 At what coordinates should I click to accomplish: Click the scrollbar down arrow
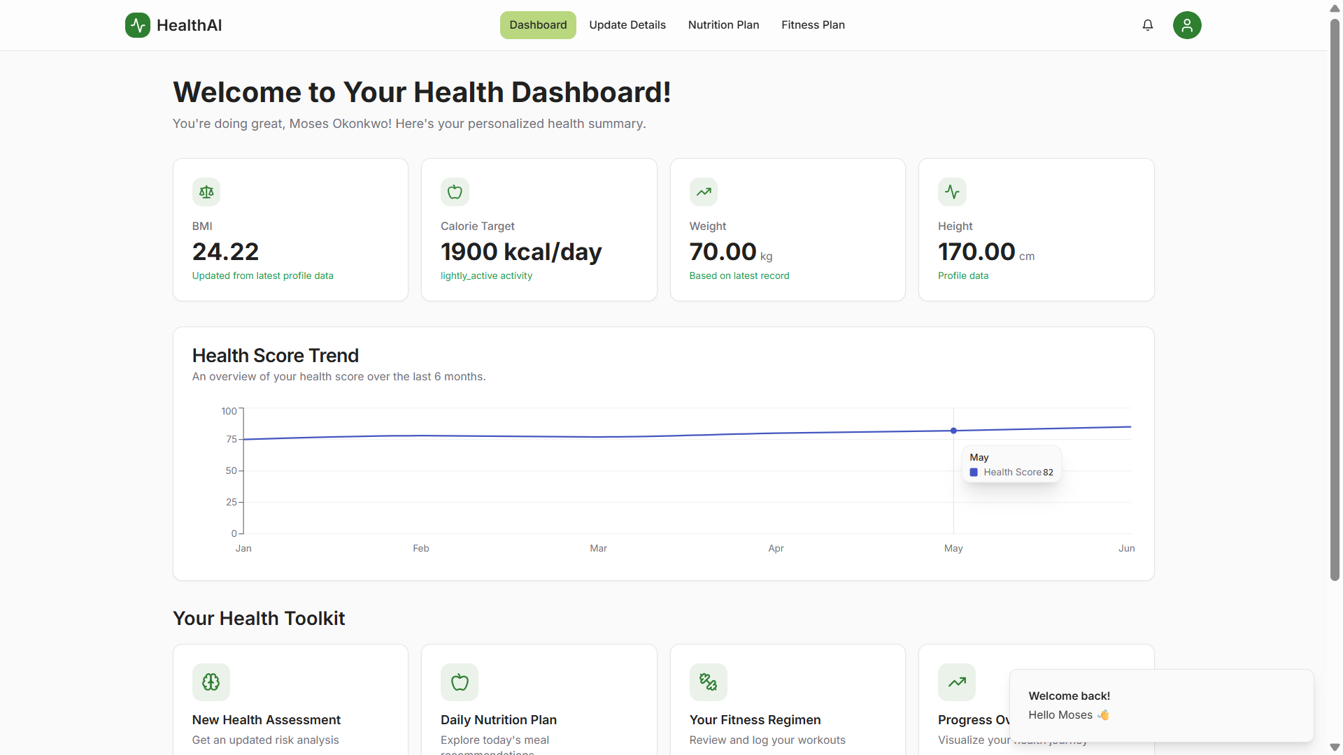(1335, 747)
